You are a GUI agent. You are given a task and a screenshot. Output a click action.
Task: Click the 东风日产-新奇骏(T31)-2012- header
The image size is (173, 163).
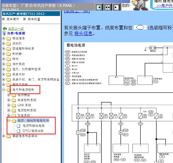pos(31,14)
